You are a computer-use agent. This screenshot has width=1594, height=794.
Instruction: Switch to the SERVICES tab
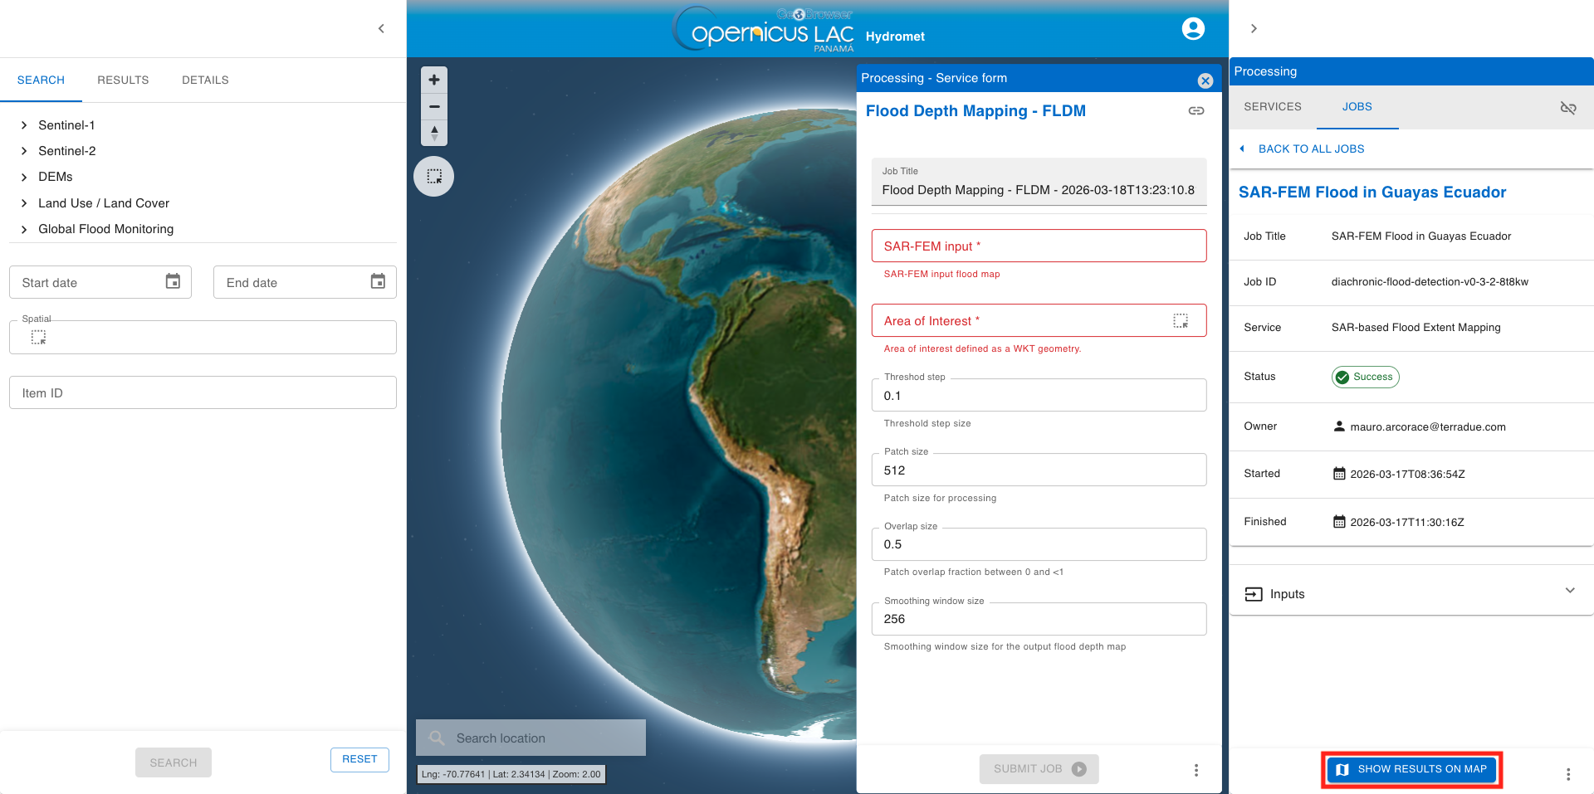click(1272, 107)
